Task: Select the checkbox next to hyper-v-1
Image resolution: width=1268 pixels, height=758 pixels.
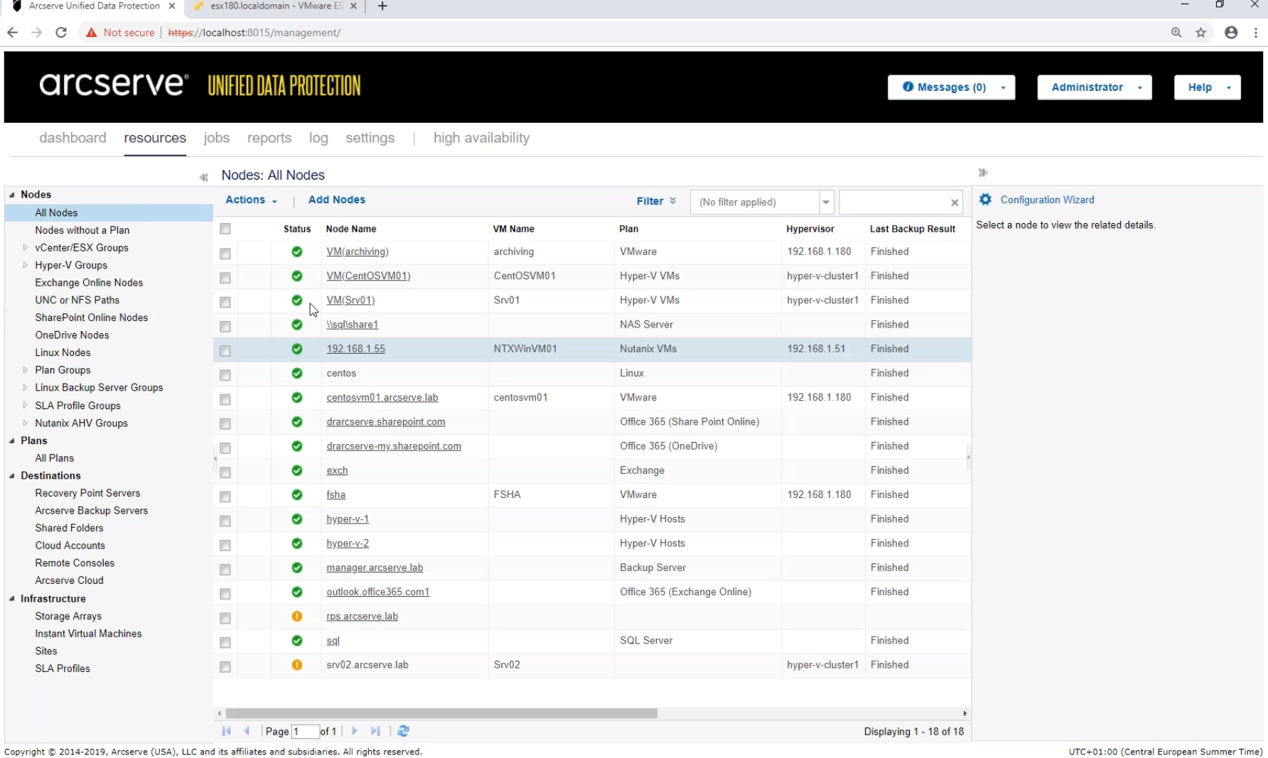Action: pos(225,521)
